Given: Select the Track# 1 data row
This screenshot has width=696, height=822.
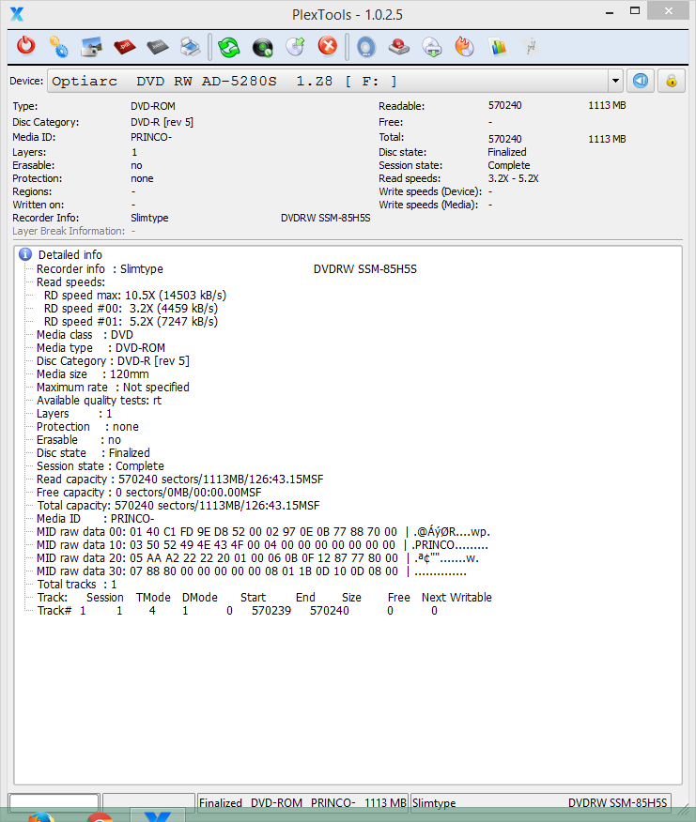Looking at the screenshot, I should (238, 610).
